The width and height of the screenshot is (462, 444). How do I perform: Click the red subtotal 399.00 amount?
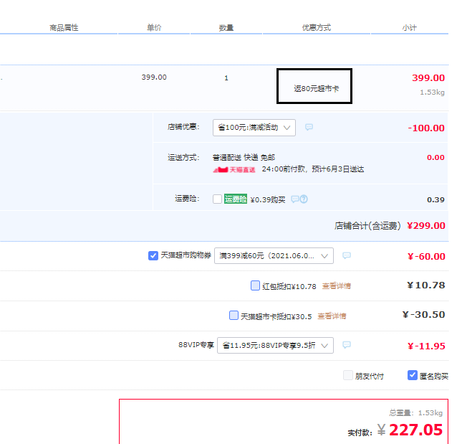pyautogui.click(x=428, y=78)
